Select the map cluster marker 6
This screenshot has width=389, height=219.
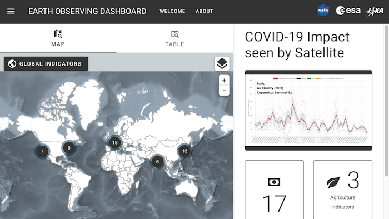[157, 162]
